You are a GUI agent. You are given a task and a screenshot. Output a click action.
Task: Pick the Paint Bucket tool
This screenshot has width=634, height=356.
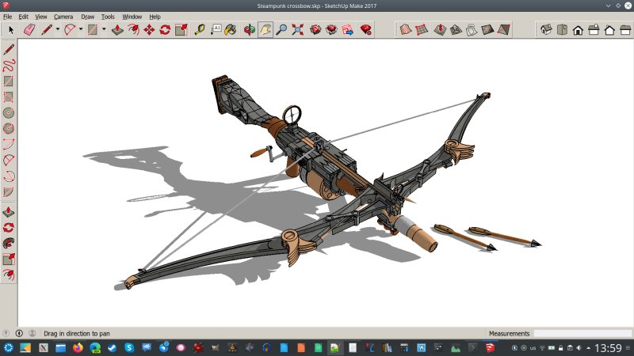pos(230,30)
